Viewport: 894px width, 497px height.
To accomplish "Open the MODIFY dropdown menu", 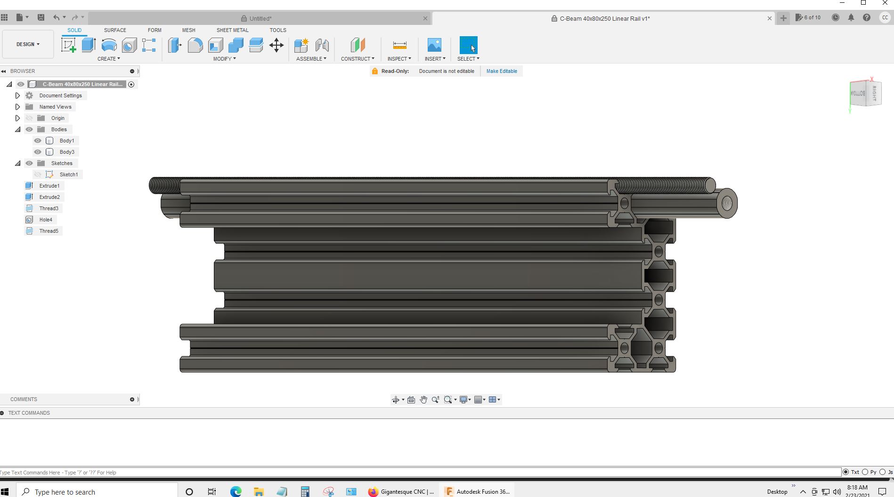I will (225, 59).
